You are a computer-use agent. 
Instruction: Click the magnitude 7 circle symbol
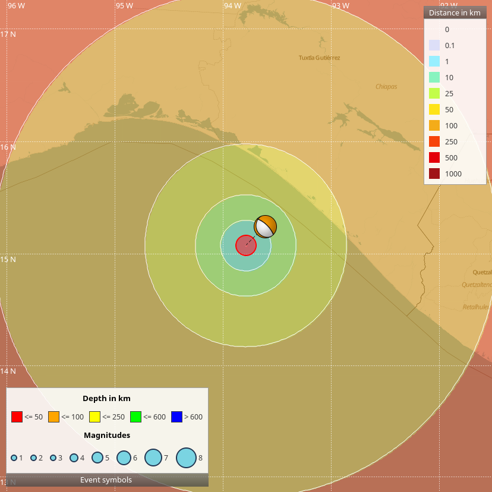click(x=153, y=458)
